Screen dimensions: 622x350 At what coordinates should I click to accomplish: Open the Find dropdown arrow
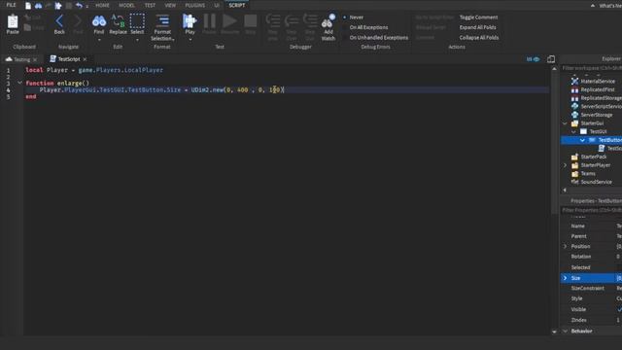coord(99,40)
